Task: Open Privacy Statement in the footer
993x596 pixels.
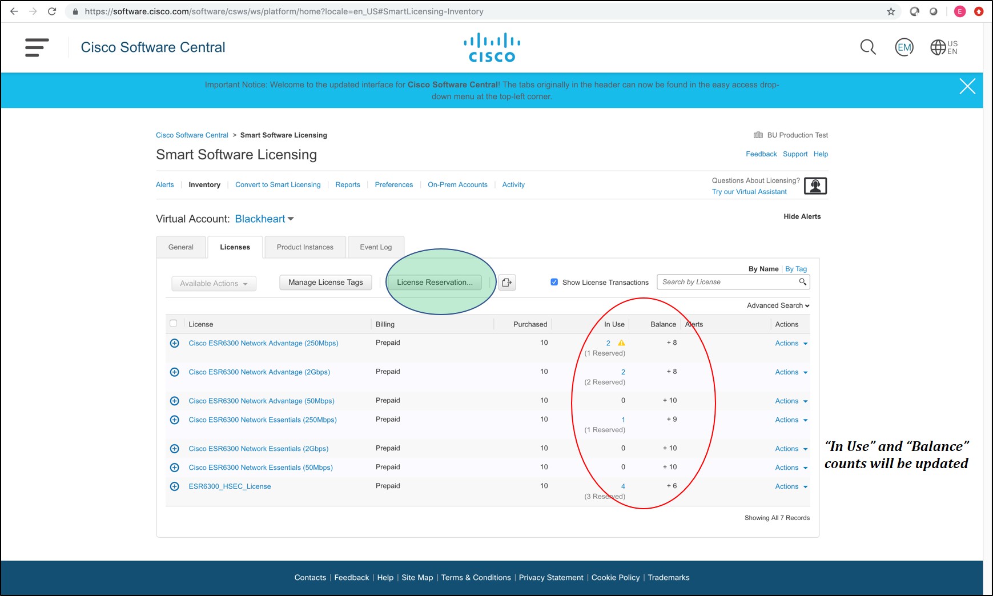Action: [x=551, y=578]
